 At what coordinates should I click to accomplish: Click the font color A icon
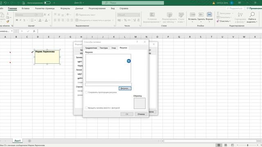(x=46, y=20)
